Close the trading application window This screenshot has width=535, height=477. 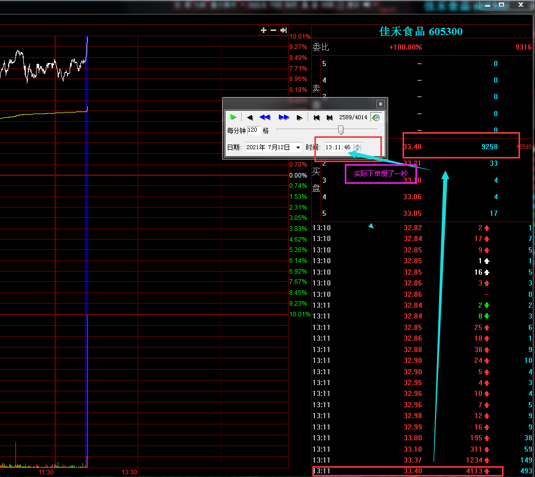pos(521,5)
